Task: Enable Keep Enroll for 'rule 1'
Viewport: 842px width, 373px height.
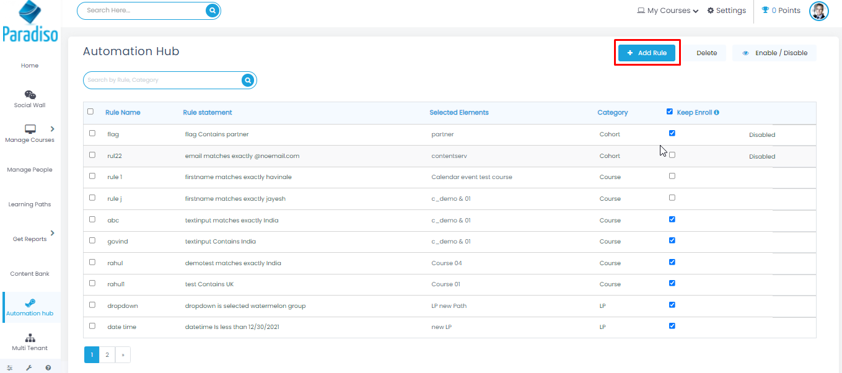Action: pyautogui.click(x=672, y=176)
